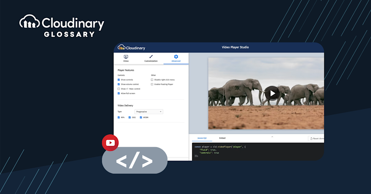
Task: Switch to the Customization tab
Action: coord(151,59)
